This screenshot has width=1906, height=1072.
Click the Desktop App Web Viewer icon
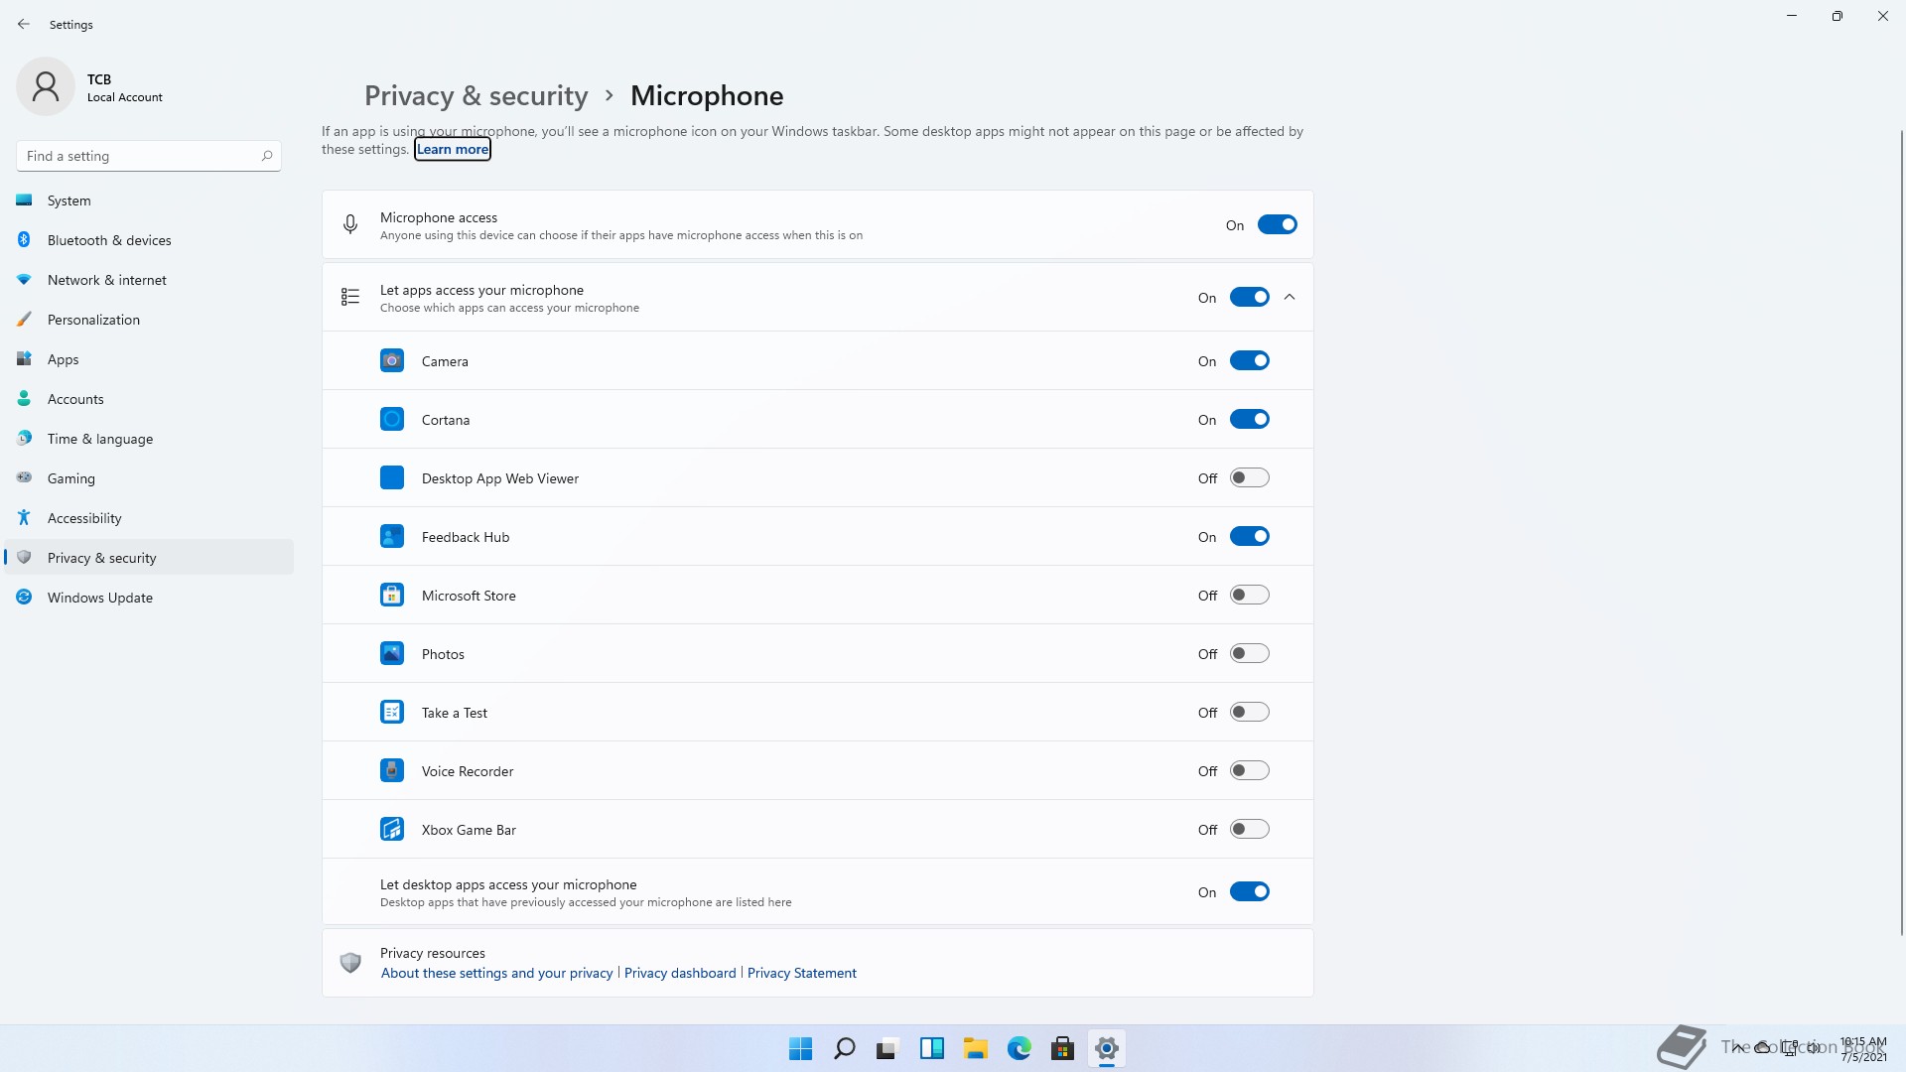coord(392,477)
